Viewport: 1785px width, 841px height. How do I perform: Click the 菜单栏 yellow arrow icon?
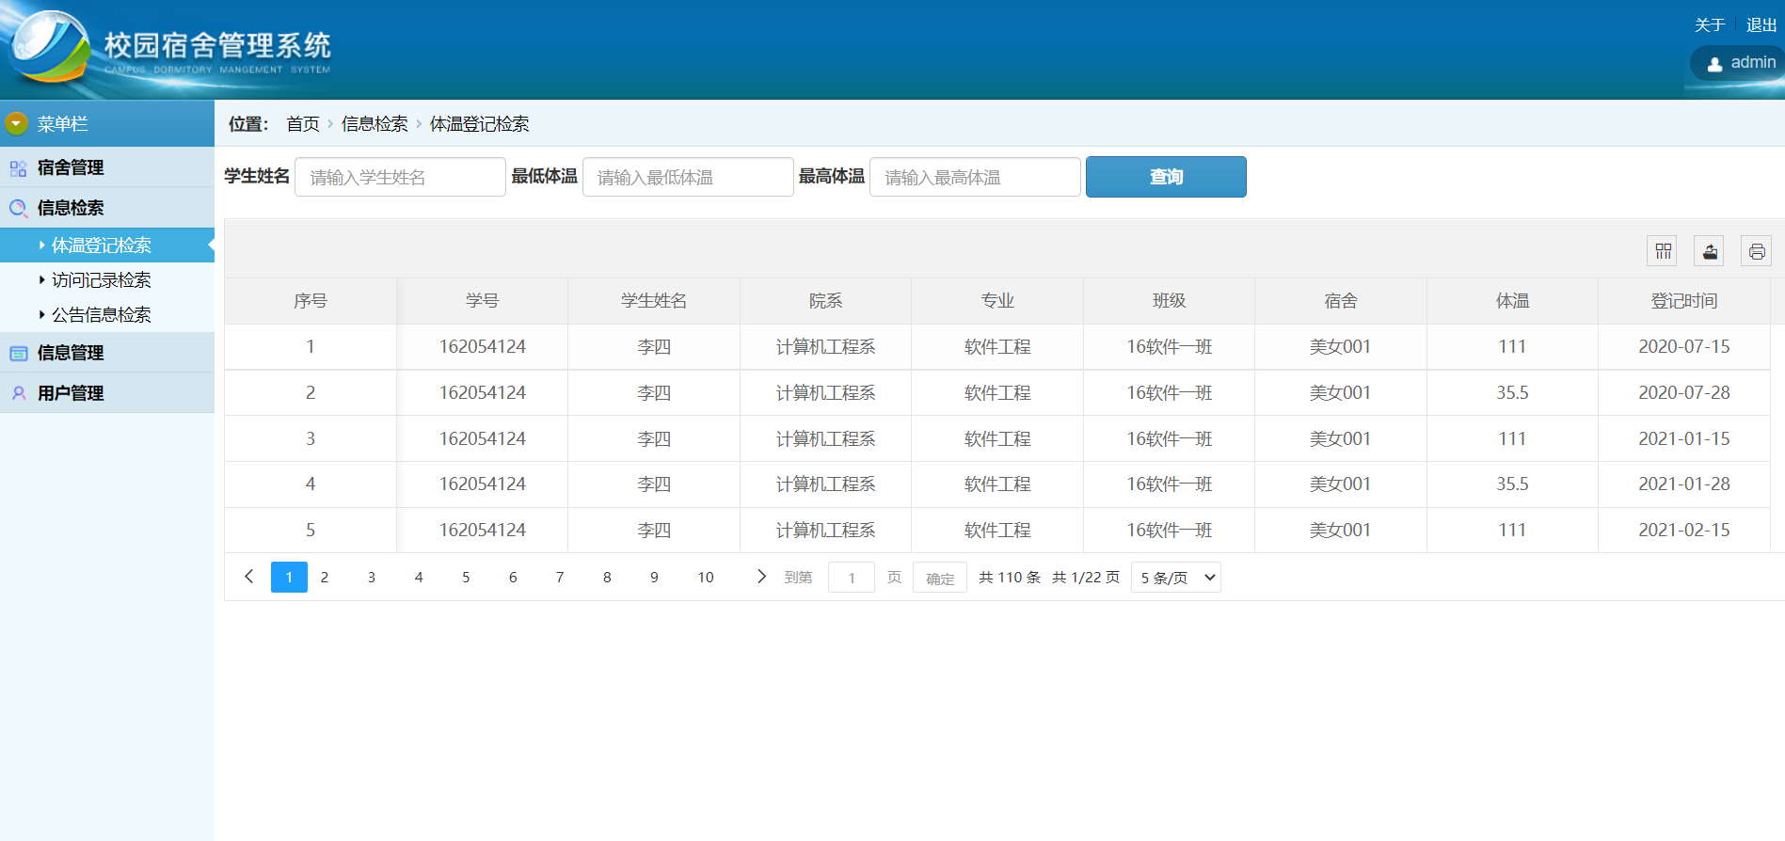16,123
